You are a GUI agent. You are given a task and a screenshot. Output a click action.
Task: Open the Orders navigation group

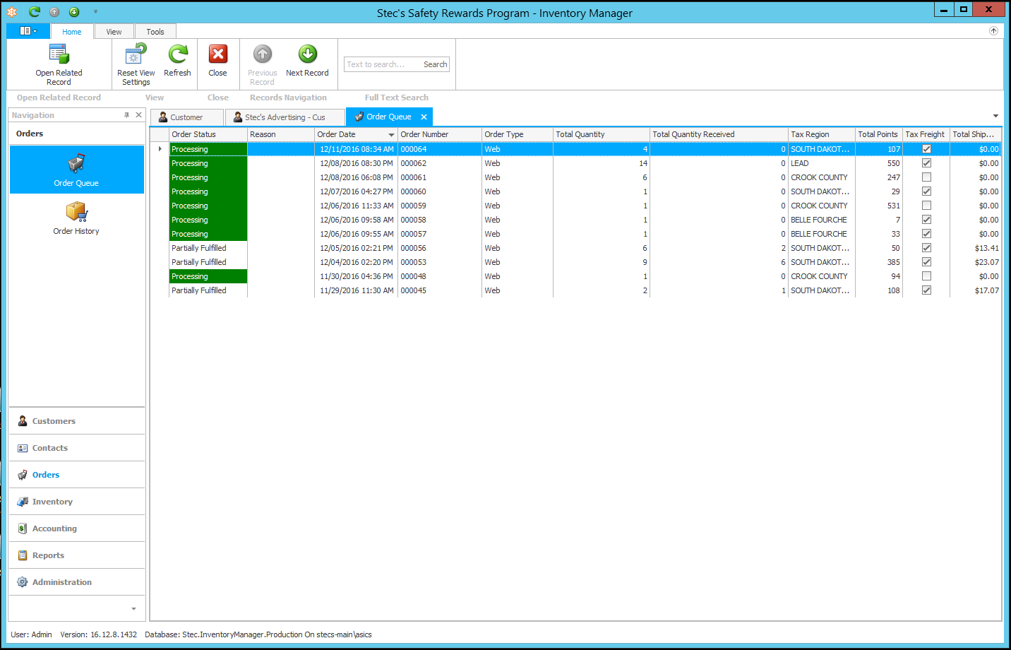coord(77,475)
